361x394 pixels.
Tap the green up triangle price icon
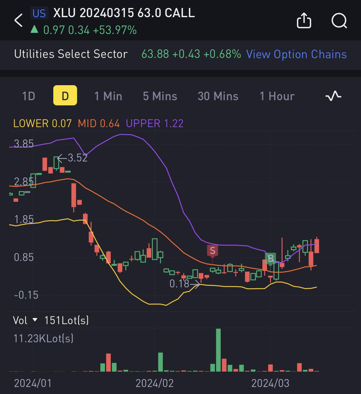34,30
